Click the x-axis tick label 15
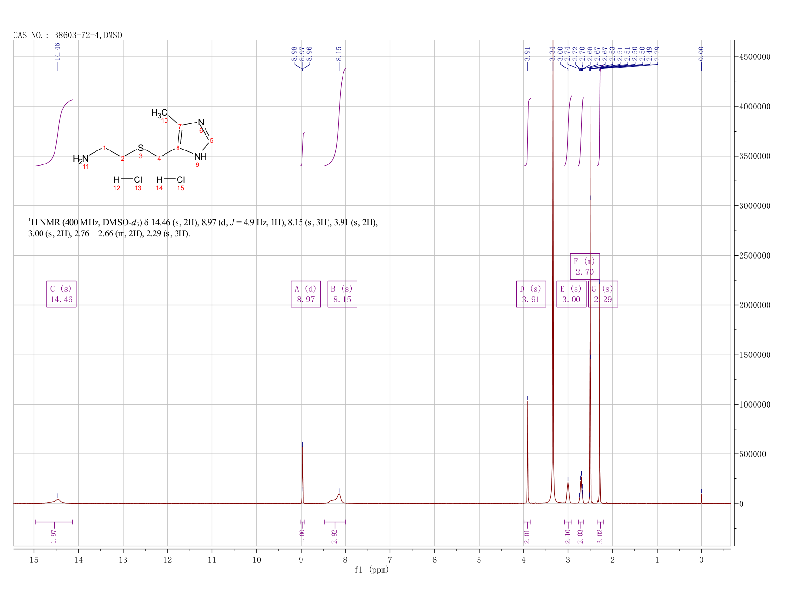The image size is (796, 615). (34, 560)
